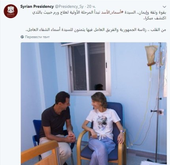Click the eagle emblem inside the avatar
Image resolution: width=170 pixels, height=165 pixels.
11,10
